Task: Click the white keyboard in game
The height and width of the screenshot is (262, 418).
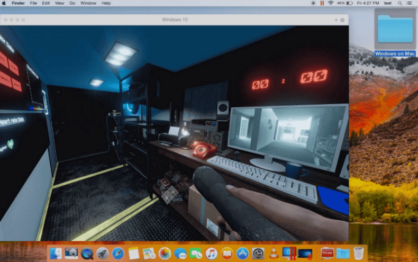Action: 262,179
